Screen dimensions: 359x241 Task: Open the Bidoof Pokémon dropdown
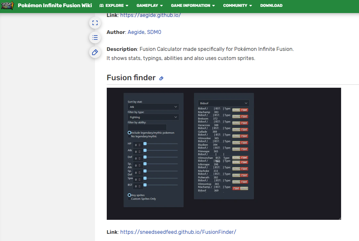pos(224,103)
